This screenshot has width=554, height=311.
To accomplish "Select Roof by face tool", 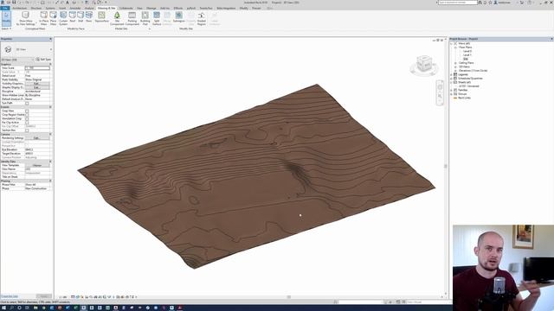I will coord(73,16).
